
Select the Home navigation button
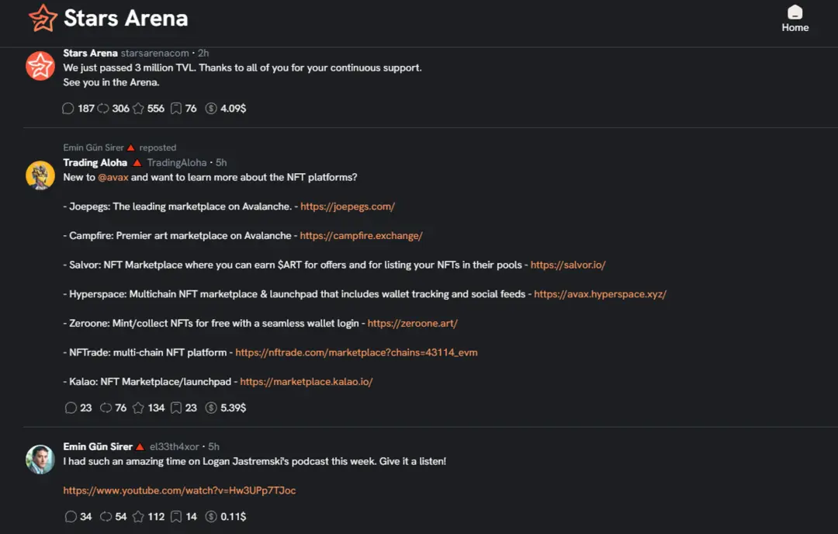(795, 19)
